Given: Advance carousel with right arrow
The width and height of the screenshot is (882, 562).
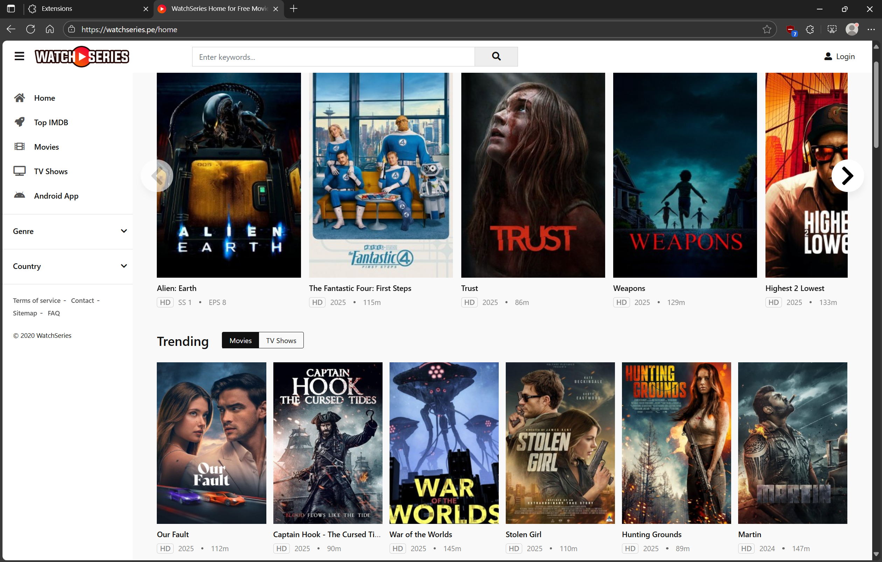Looking at the screenshot, I should coord(847,176).
